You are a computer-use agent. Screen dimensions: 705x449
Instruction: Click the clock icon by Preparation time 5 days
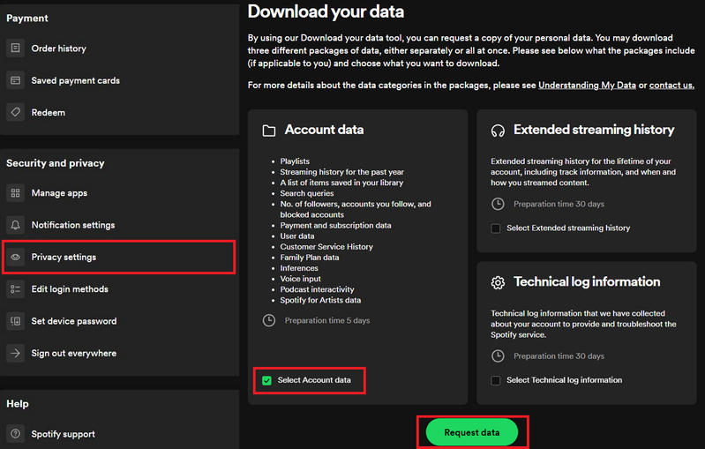click(269, 320)
